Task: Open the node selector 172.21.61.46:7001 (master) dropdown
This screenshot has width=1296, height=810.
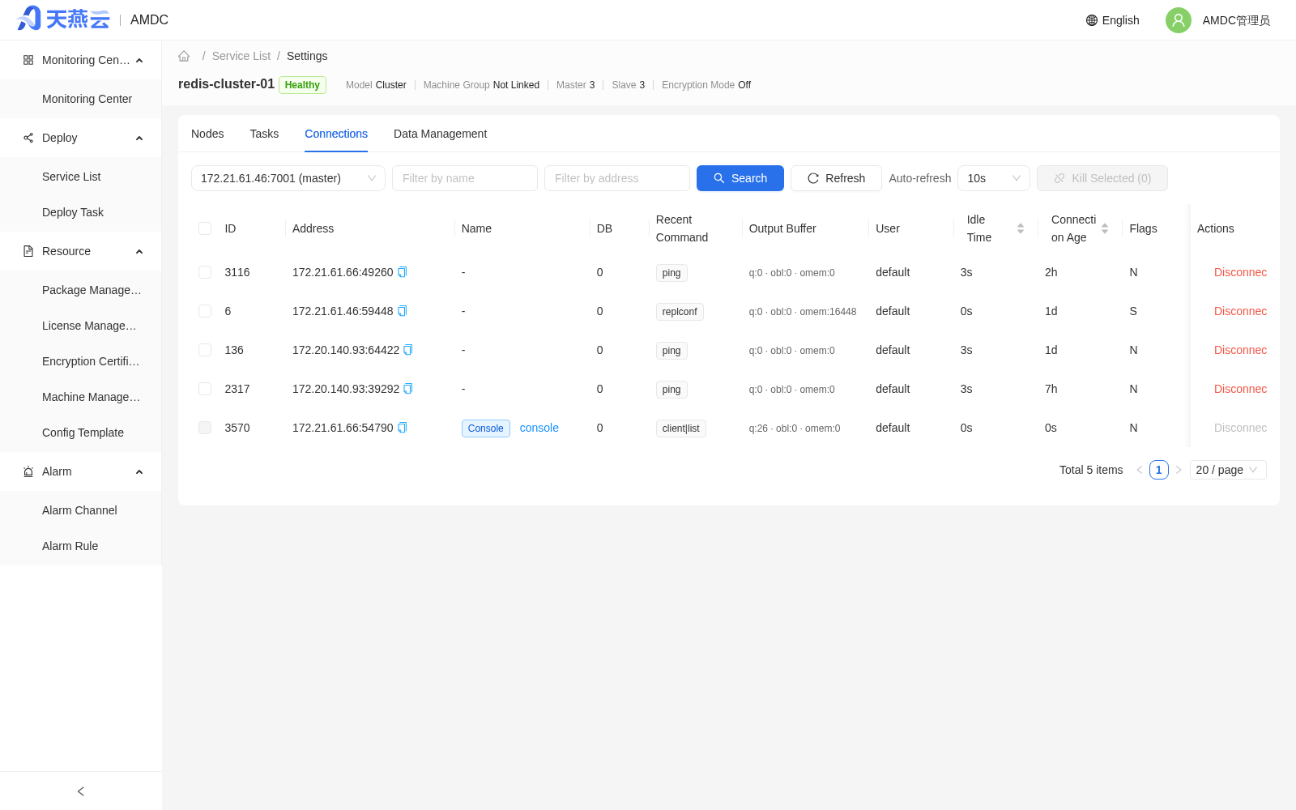Action: [x=288, y=178]
